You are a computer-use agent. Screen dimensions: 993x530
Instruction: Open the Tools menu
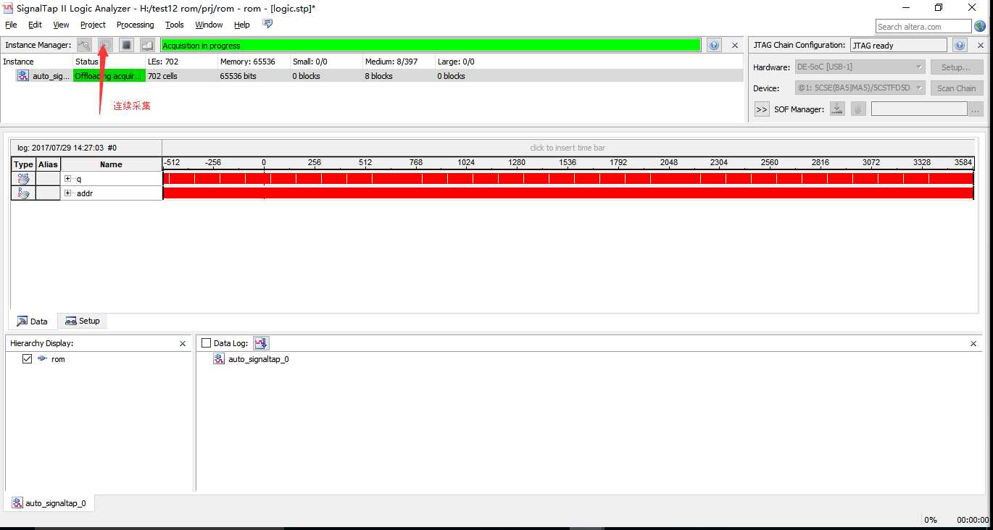[x=175, y=25]
